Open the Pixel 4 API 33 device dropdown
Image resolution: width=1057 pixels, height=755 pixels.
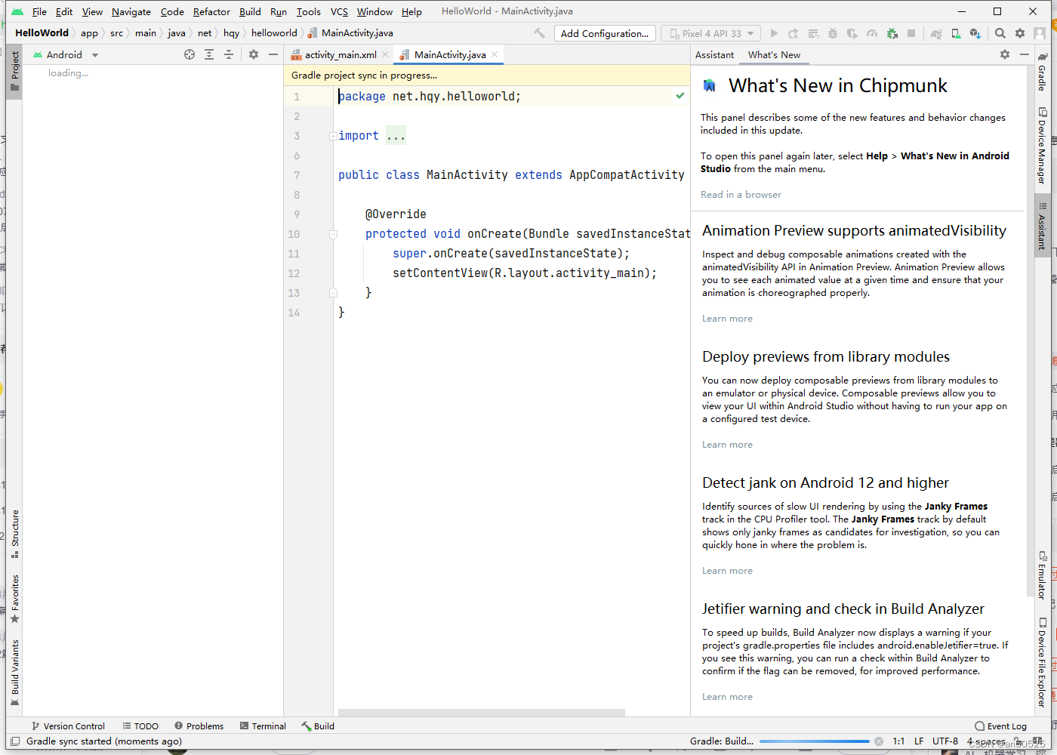(x=711, y=33)
